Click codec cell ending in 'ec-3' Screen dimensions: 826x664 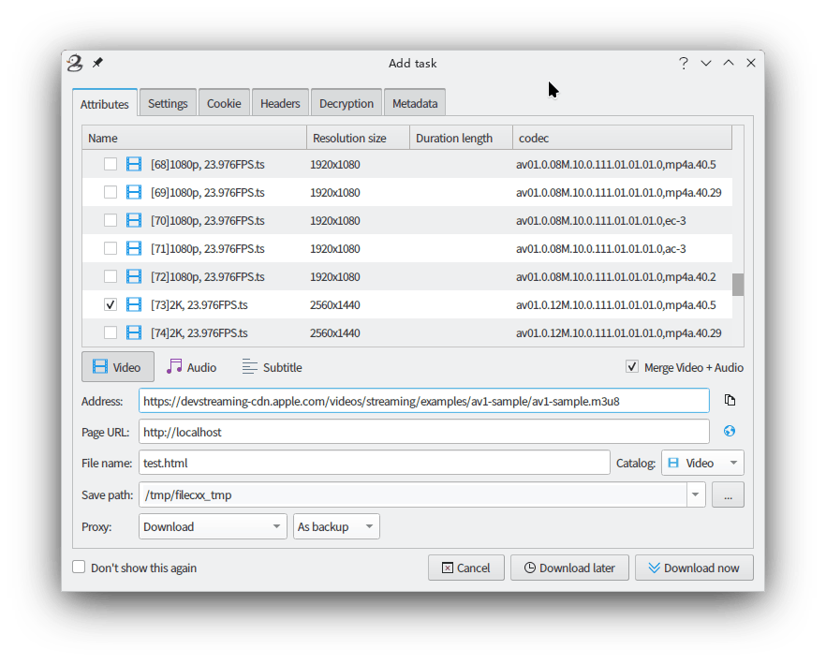click(x=601, y=220)
